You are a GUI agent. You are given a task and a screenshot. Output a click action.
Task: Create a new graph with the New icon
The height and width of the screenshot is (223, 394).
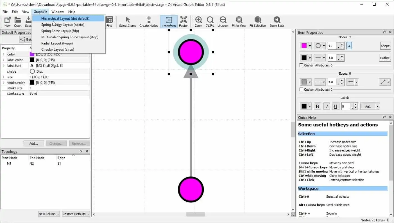(x=8, y=22)
